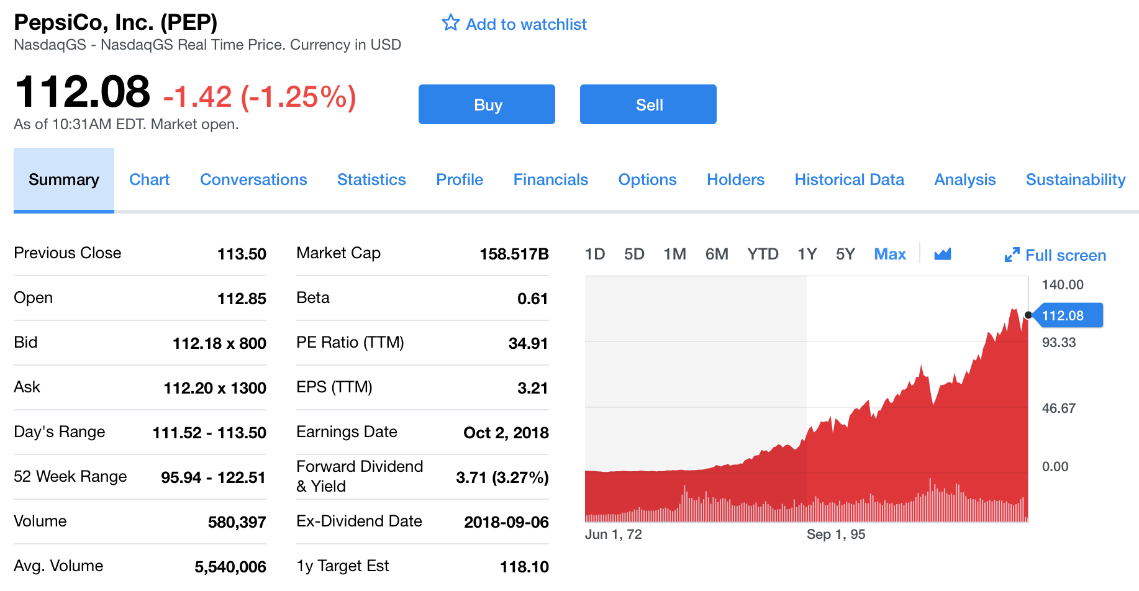The height and width of the screenshot is (591, 1139).
Task: Switch to the Historical Data tab
Action: 849,179
